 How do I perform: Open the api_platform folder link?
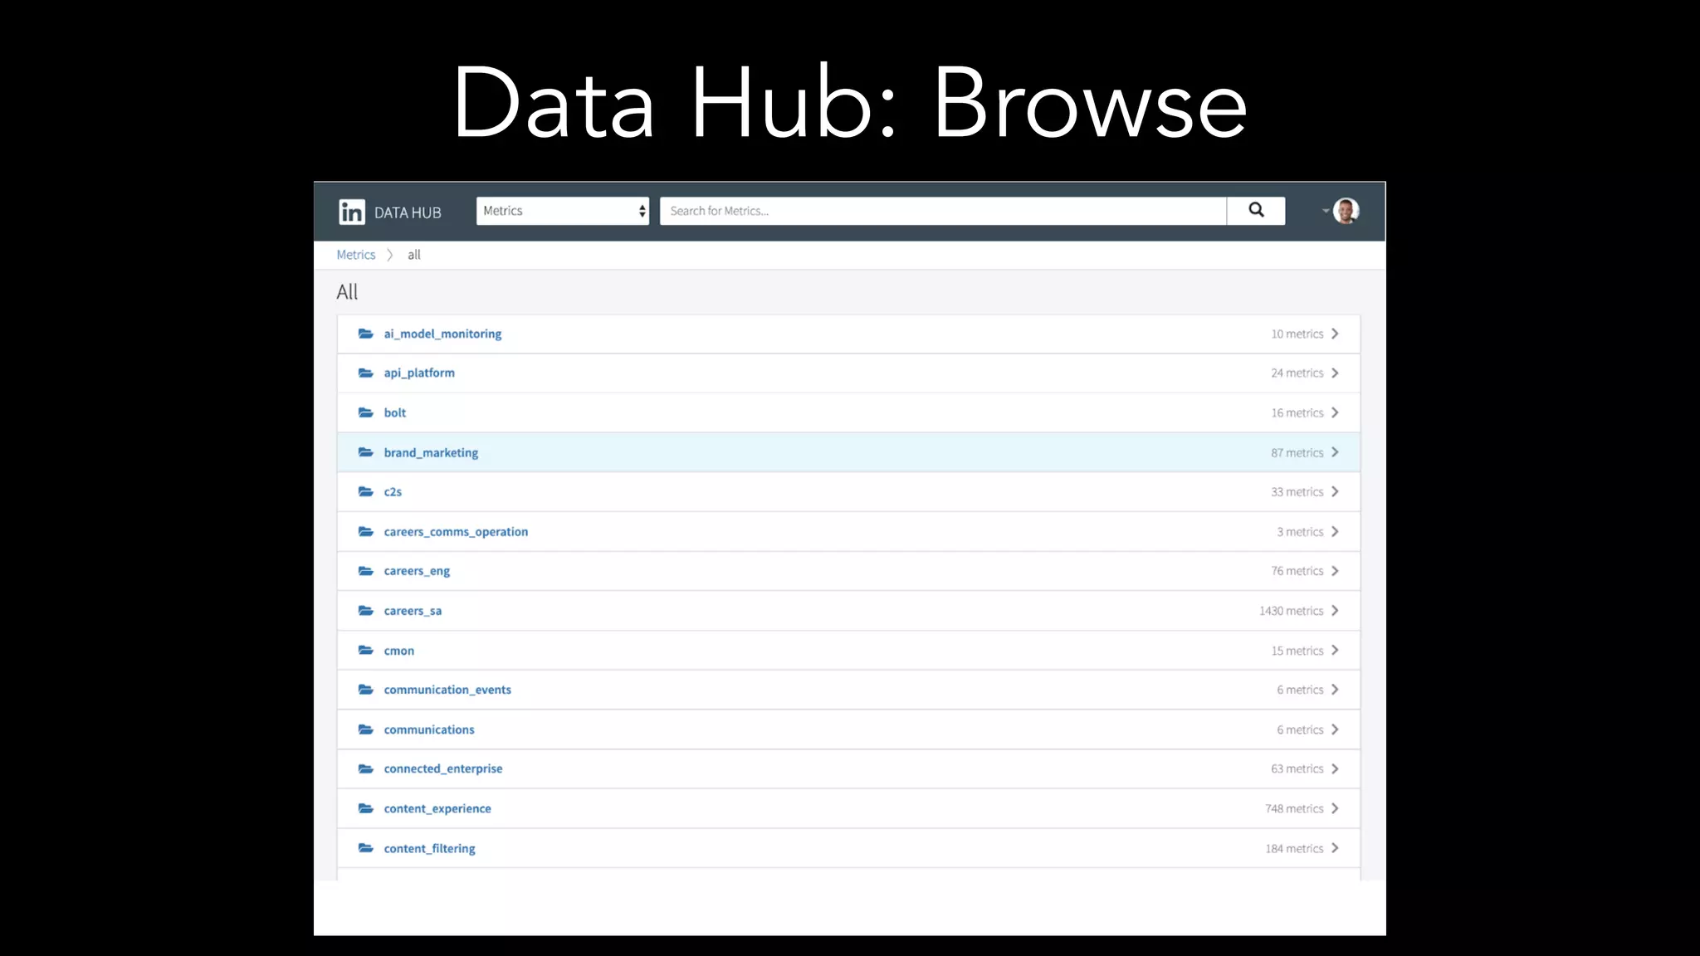pos(419,373)
